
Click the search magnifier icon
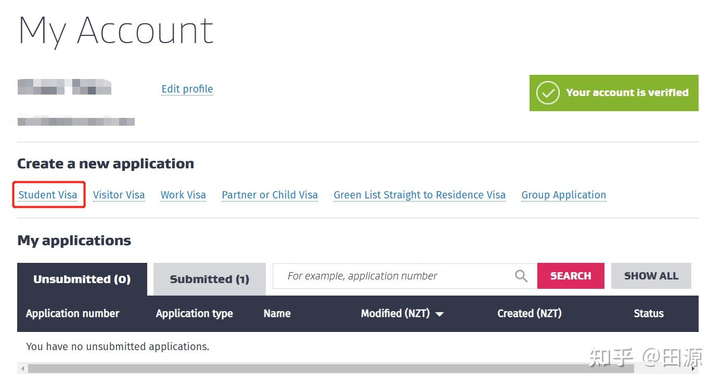521,276
